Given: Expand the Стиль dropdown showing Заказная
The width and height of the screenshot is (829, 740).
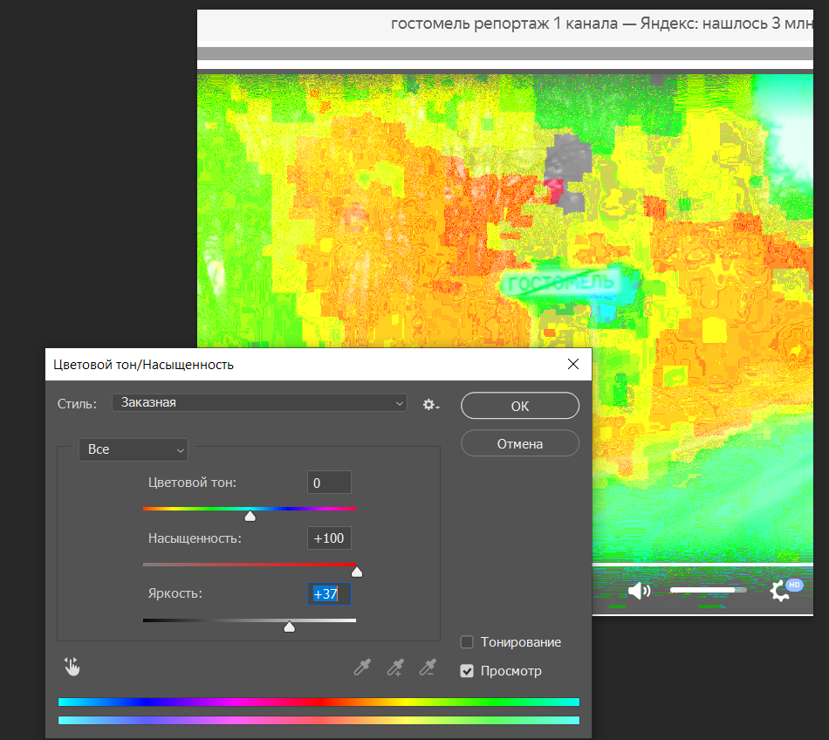Looking at the screenshot, I should click(x=259, y=402).
